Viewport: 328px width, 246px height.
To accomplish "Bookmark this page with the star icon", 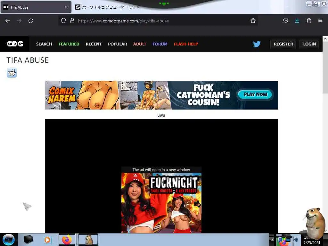I will coord(253,20).
